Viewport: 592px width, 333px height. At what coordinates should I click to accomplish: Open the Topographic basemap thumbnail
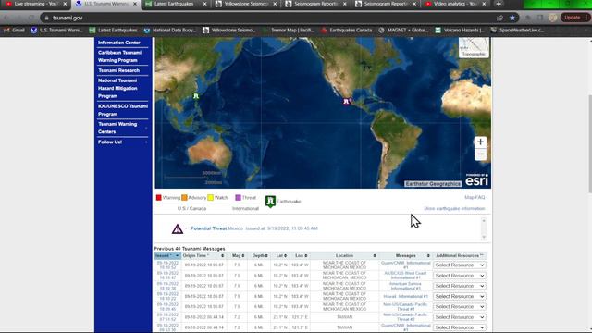pos(474,47)
